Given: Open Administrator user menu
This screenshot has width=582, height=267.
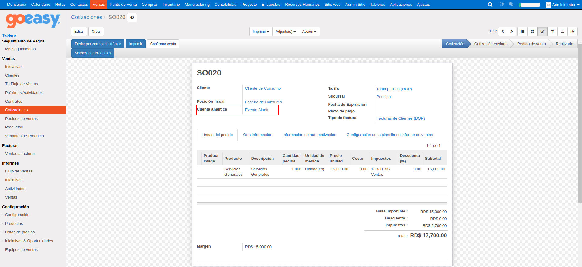Looking at the screenshot, I should pyautogui.click(x=562, y=5).
